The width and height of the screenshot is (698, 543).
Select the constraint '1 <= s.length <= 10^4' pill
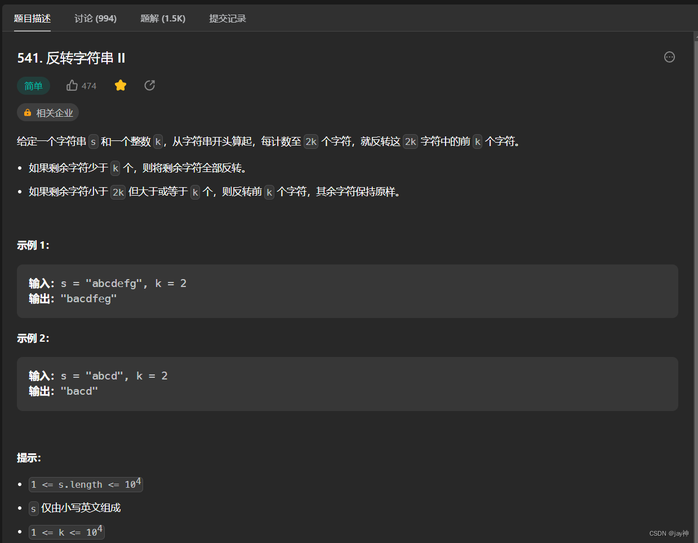tap(86, 484)
